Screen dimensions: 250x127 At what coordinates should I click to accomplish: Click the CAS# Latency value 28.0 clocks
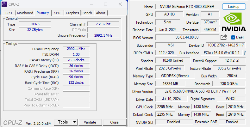[x=76, y=60]
